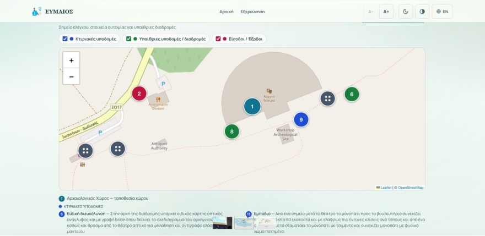
Task: Click the dark mode moon icon
Action: tap(406, 12)
